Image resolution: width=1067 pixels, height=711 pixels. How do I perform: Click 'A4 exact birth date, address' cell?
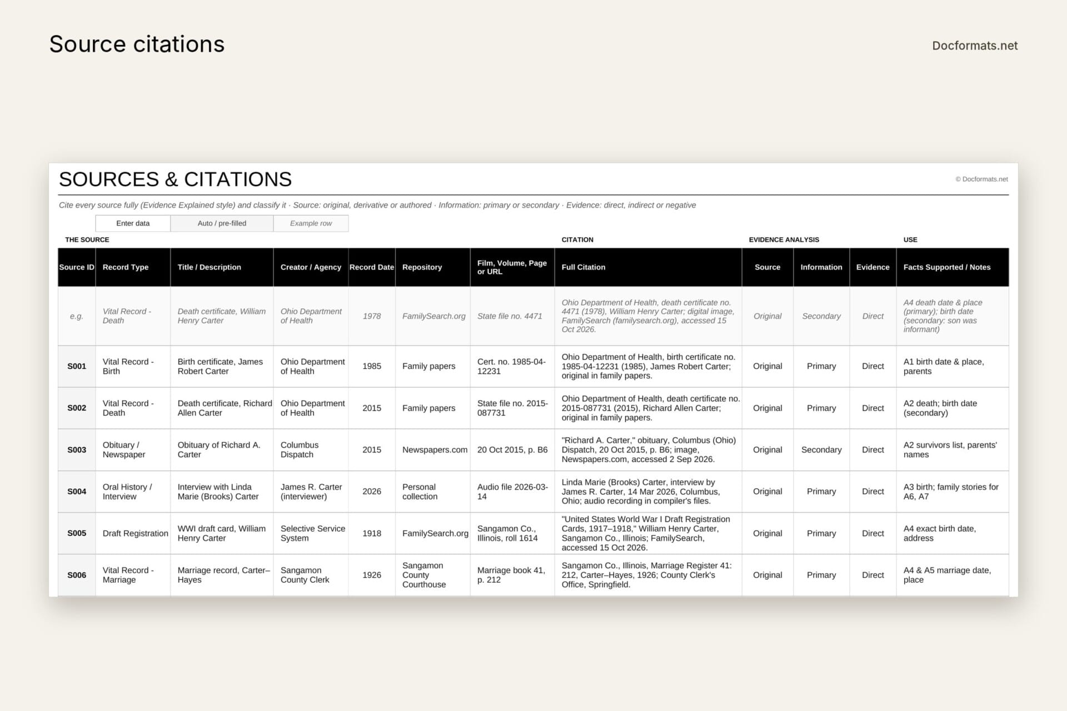coord(953,533)
